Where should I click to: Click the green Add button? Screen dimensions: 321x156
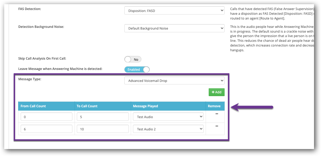click(x=217, y=92)
